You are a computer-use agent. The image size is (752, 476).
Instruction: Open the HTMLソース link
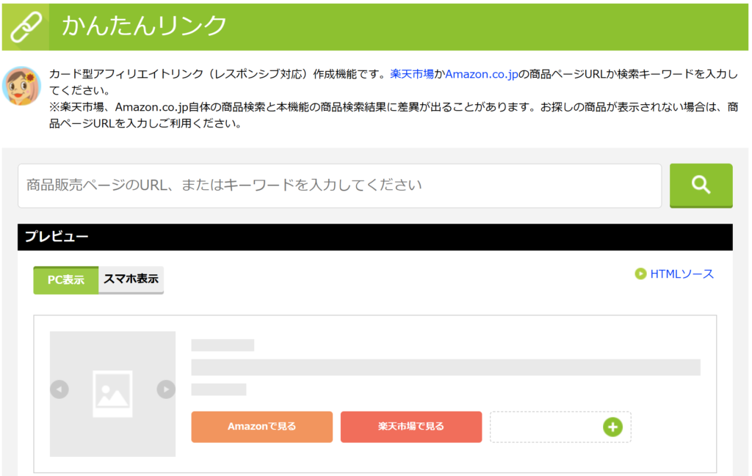(681, 274)
